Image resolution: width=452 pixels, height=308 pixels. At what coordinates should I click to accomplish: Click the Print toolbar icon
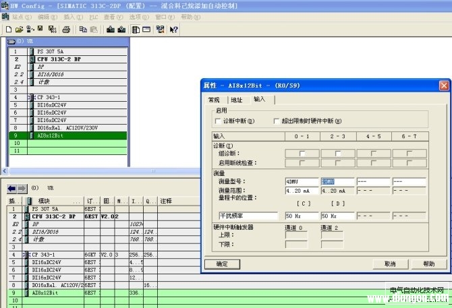point(66,30)
